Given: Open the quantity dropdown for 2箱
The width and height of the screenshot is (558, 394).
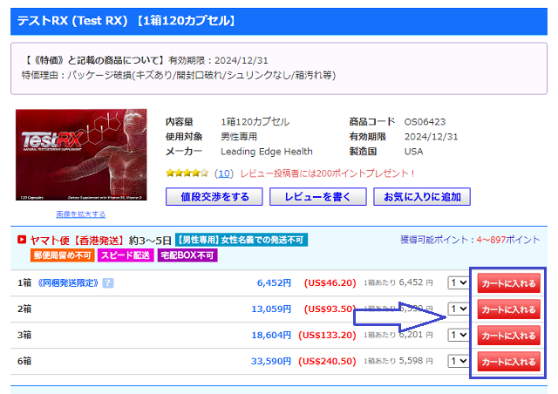Looking at the screenshot, I should pos(458,309).
